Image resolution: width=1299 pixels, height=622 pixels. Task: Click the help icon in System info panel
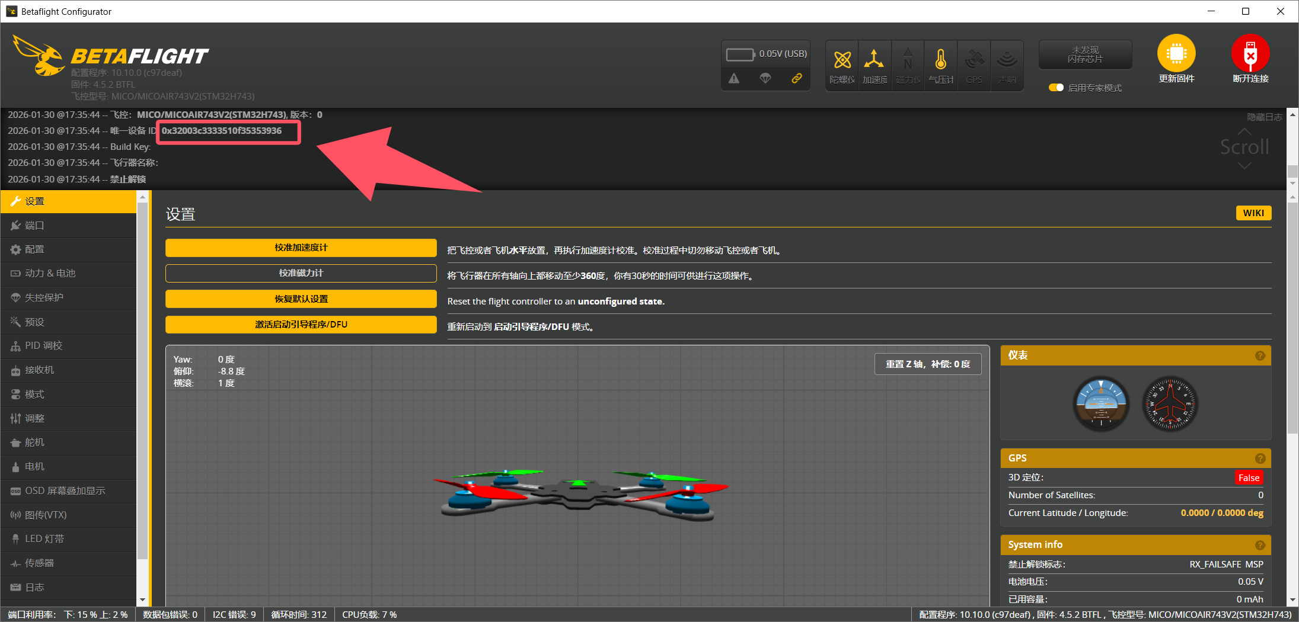[1260, 545]
